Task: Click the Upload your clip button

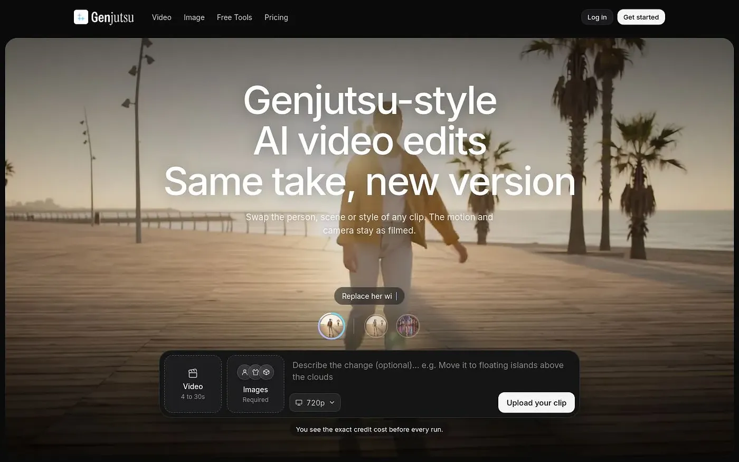Action: point(536,402)
